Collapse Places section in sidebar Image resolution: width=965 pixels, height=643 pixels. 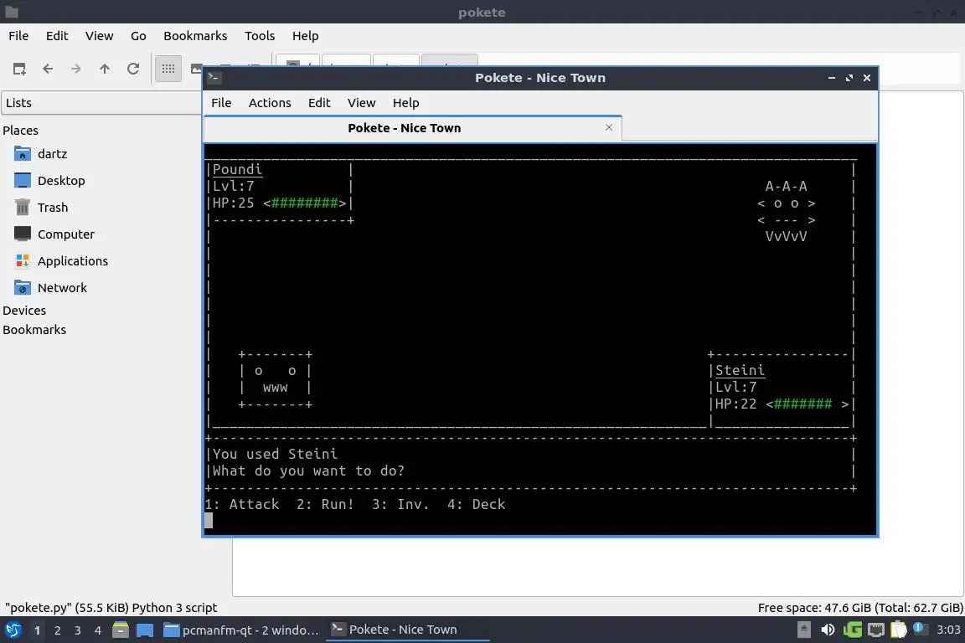[20, 130]
